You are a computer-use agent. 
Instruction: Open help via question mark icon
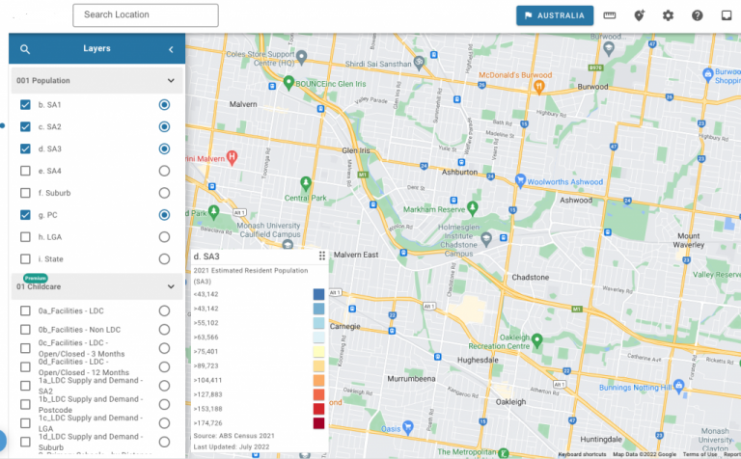698,15
